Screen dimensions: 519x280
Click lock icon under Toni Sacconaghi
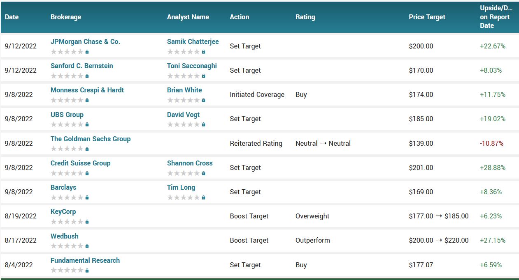(203, 76)
